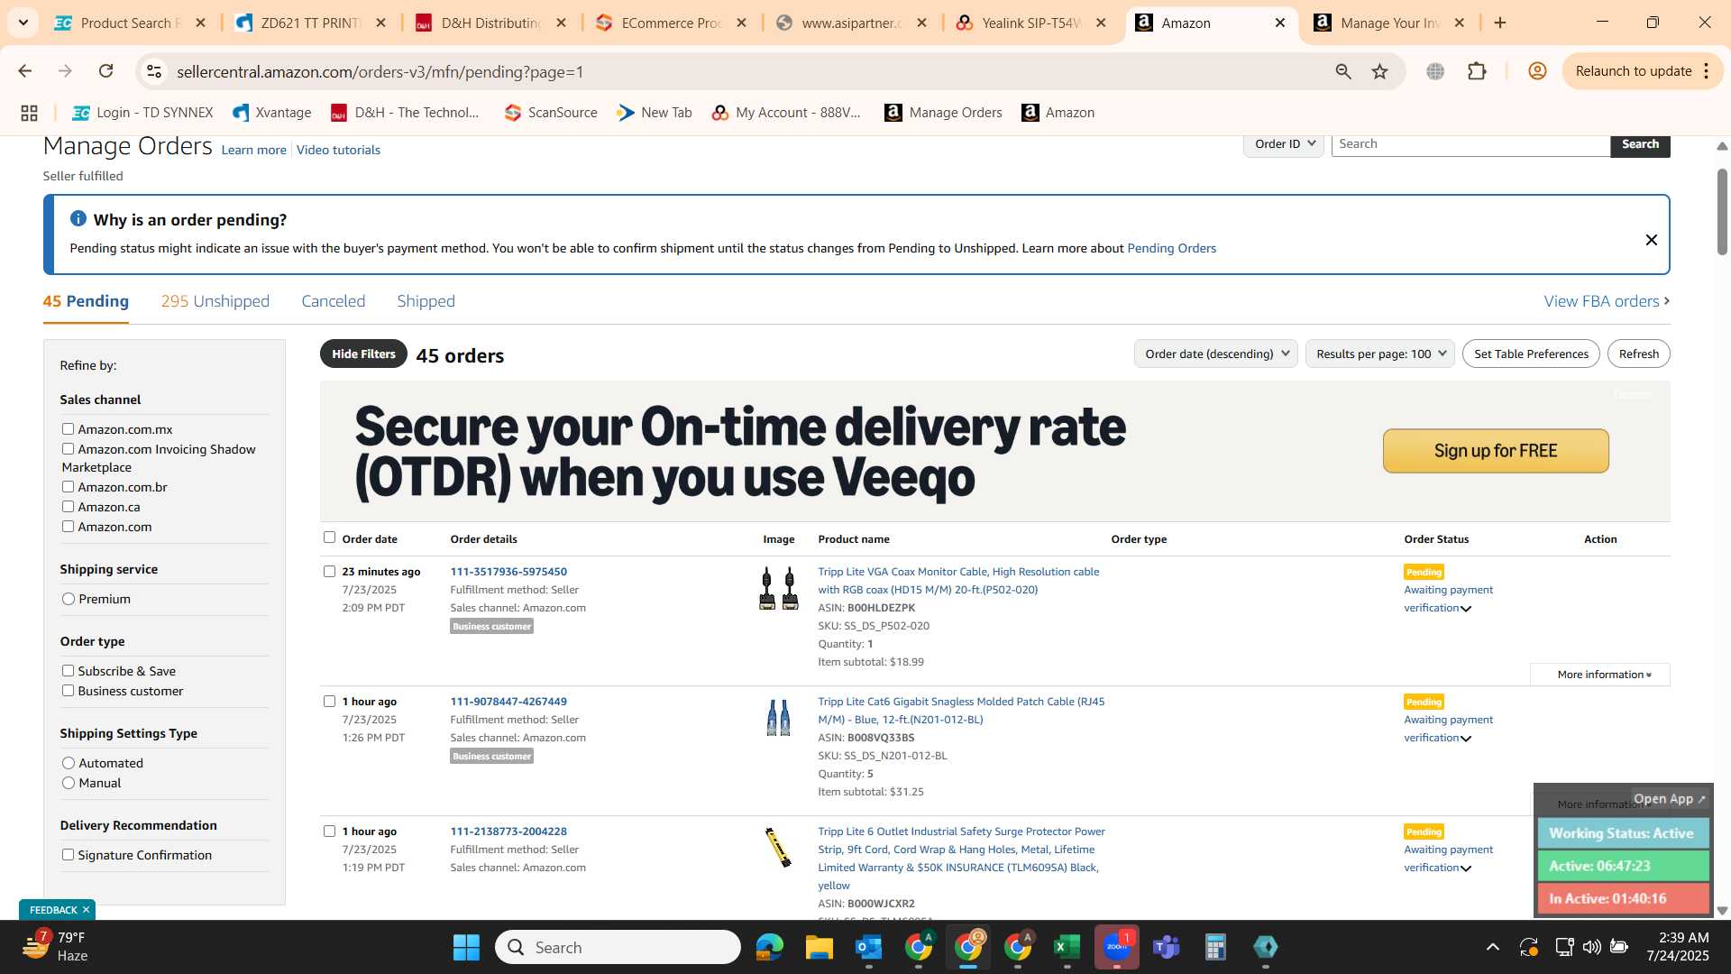The width and height of the screenshot is (1731, 974).
Task: Check the Amazon.com.mx sales channel box
Action: pos(68,429)
